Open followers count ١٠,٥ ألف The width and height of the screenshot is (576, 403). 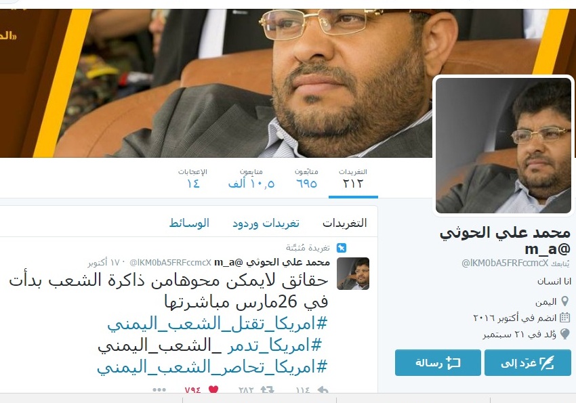(251, 178)
